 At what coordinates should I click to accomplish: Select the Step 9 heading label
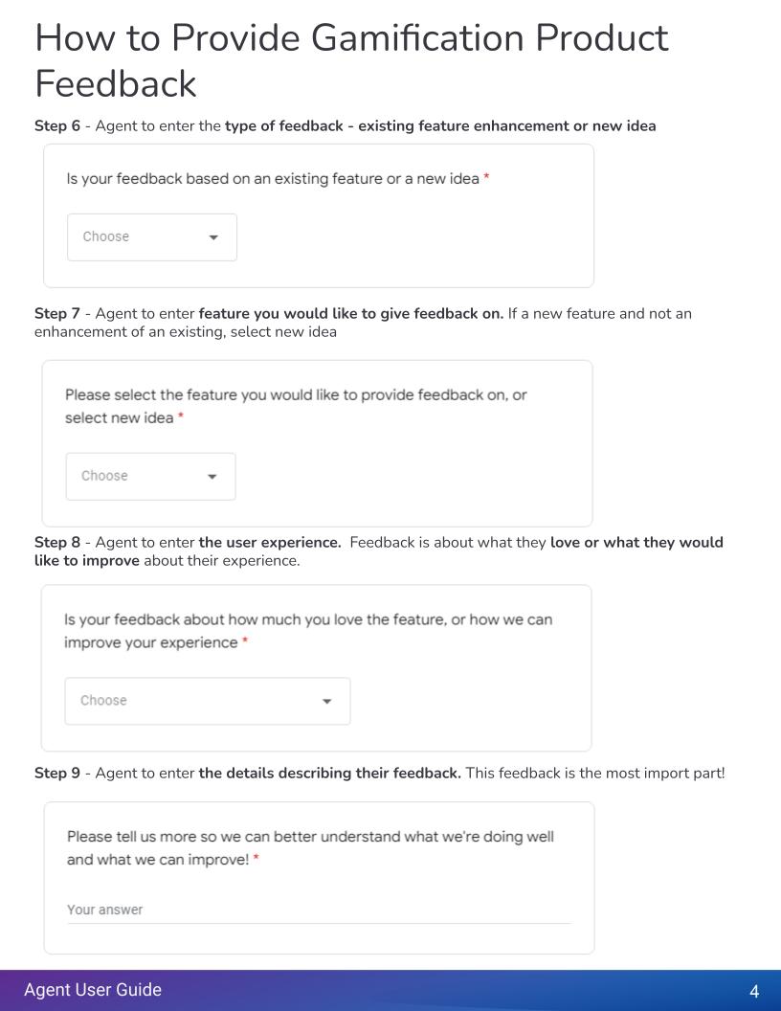coord(57,773)
